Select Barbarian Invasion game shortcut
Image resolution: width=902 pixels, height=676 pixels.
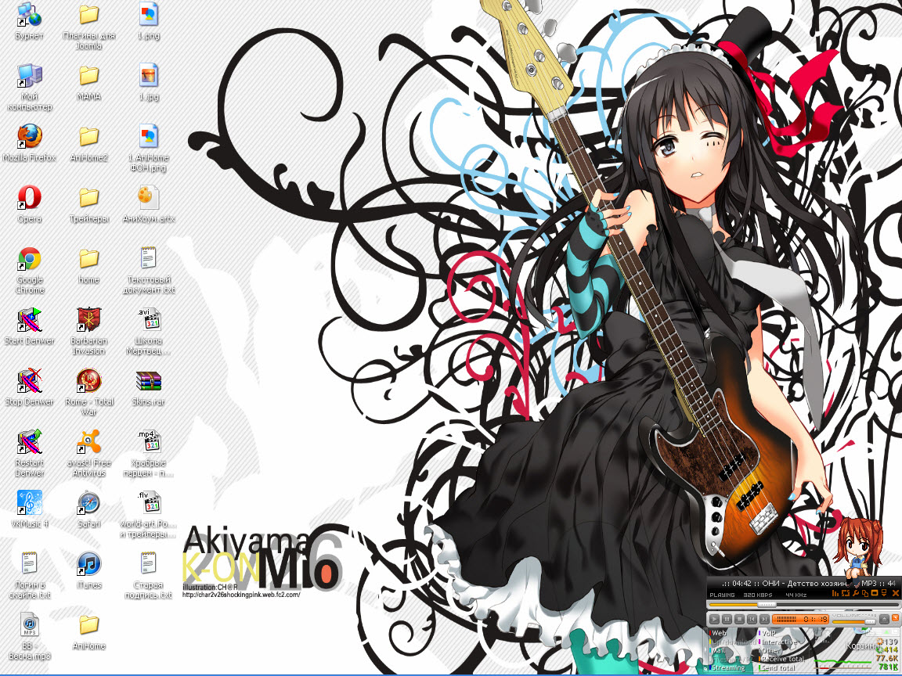[88, 330]
